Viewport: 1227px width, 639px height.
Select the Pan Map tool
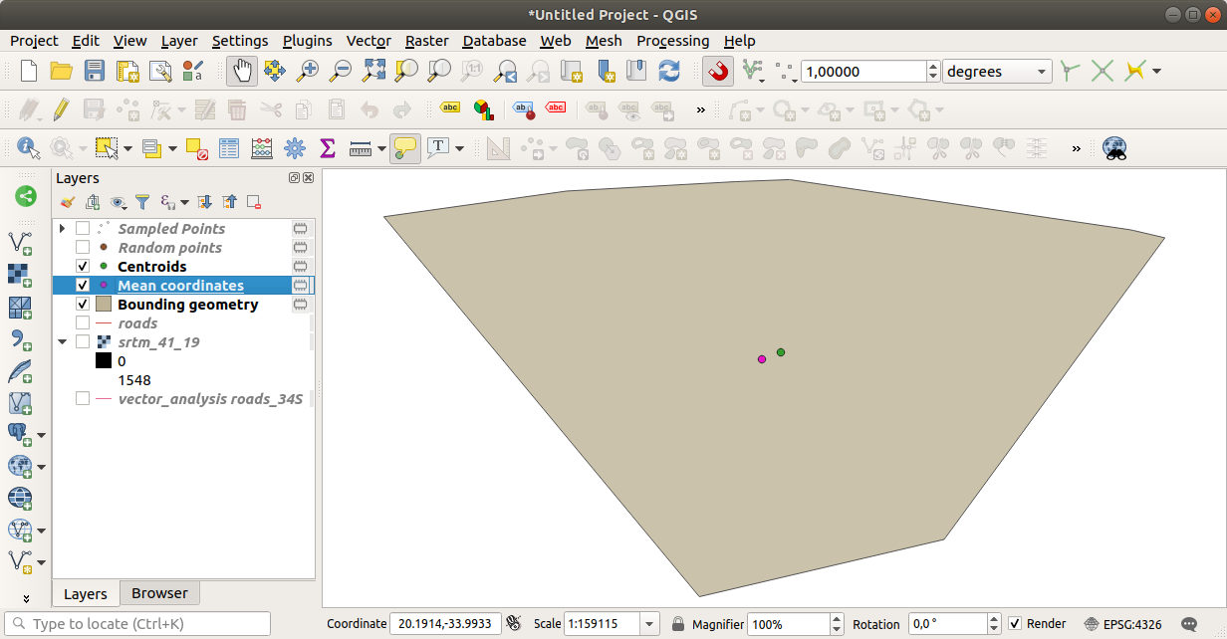pos(242,71)
